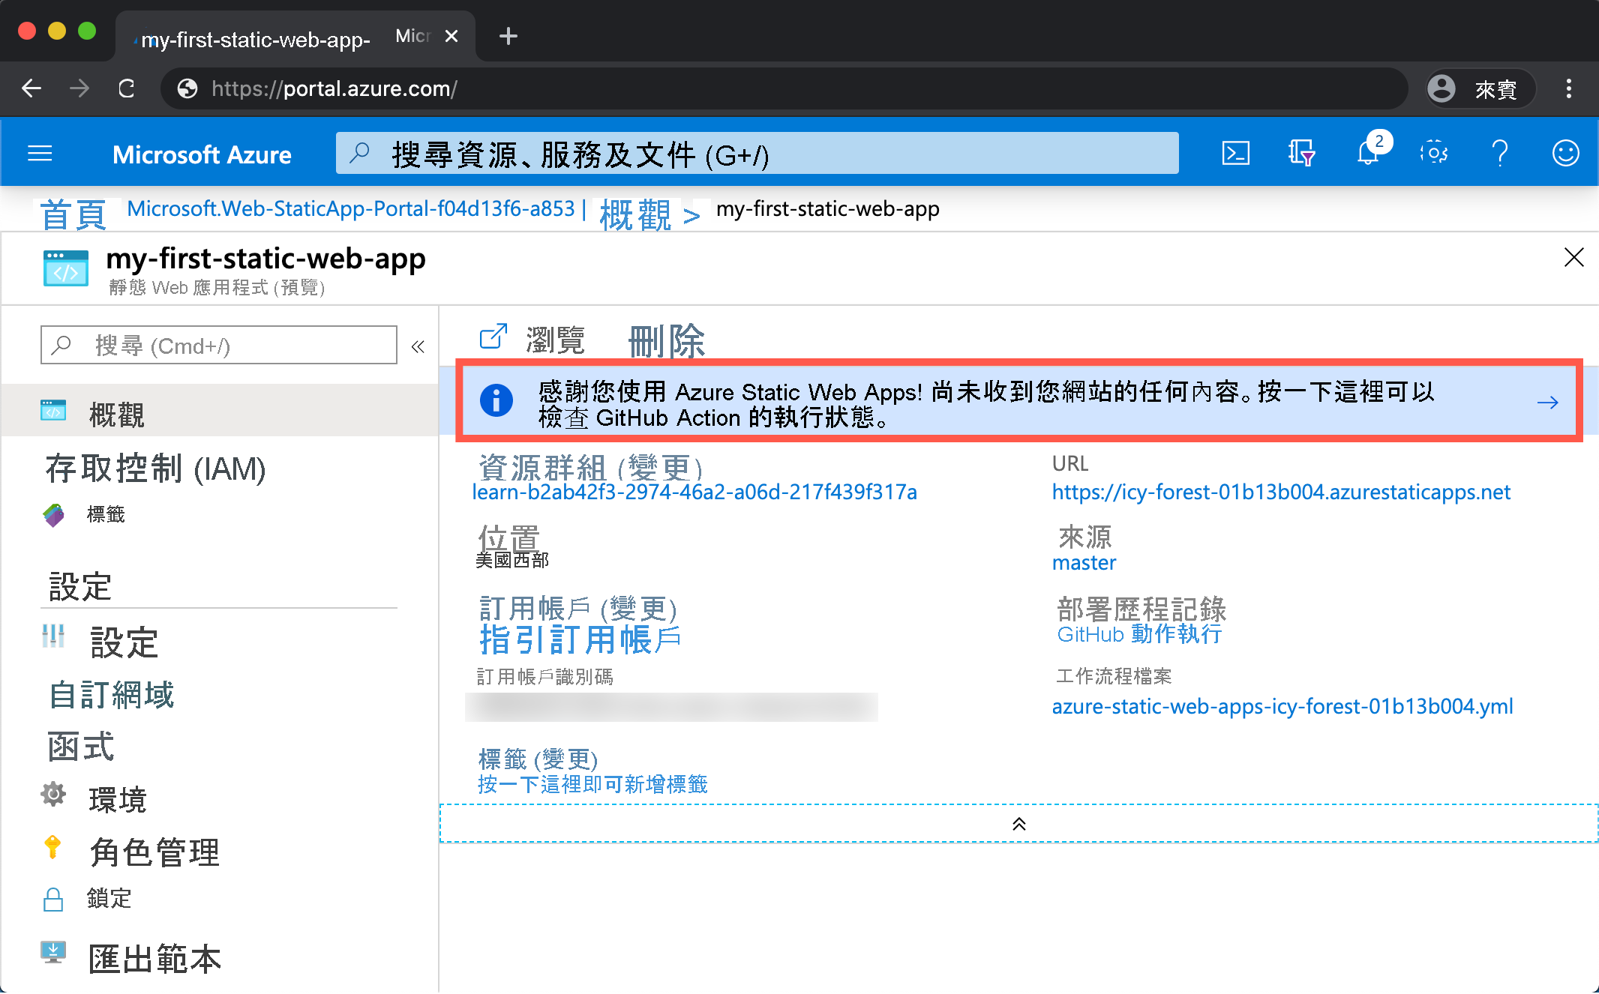Close the static web app blade
1599x994 pixels.
pos(1573,257)
